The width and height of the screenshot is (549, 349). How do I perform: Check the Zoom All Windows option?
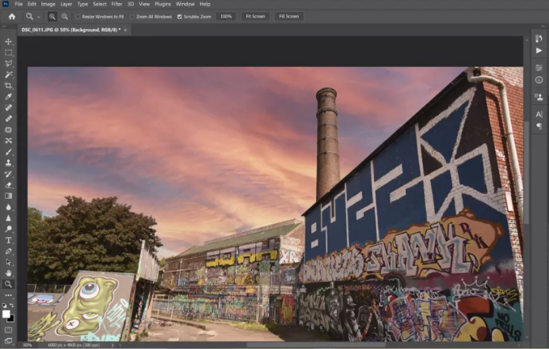[x=132, y=16]
